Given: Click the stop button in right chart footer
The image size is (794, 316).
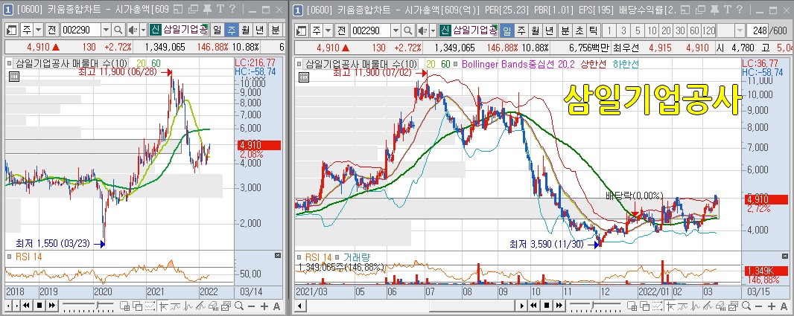Looking at the screenshot, I should [546, 306].
